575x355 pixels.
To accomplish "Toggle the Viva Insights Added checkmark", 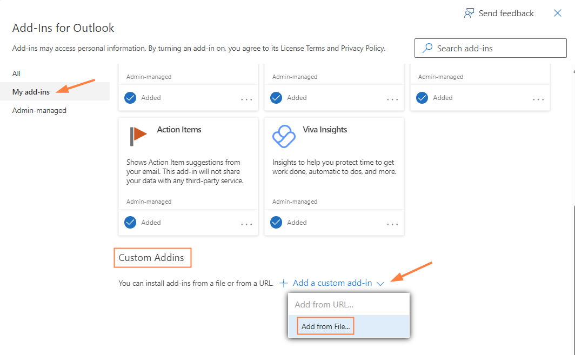I will pyautogui.click(x=276, y=222).
